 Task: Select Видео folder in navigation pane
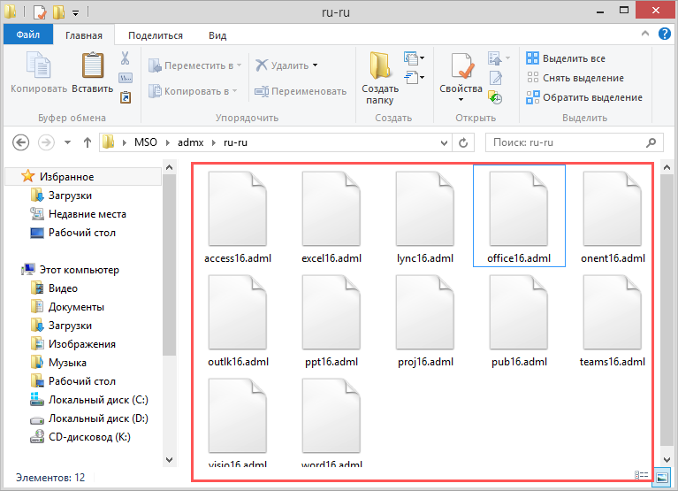pyautogui.click(x=55, y=288)
